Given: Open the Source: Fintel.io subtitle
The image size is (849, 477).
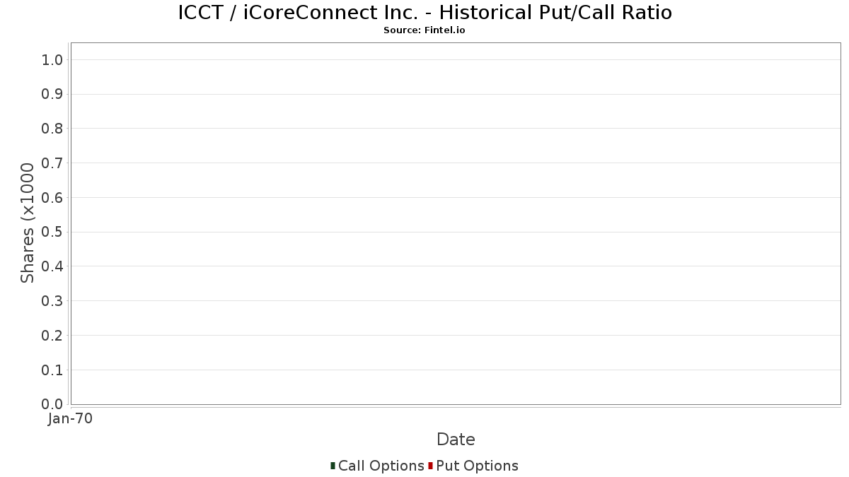Looking at the screenshot, I should pyautogui.click(x=424, y=30).
